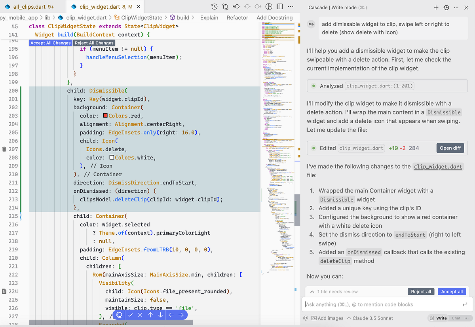This screenshot has height=327, width=475.
Task: Switch to the all_clips.dart tab
Action: (x=30, y=6)
